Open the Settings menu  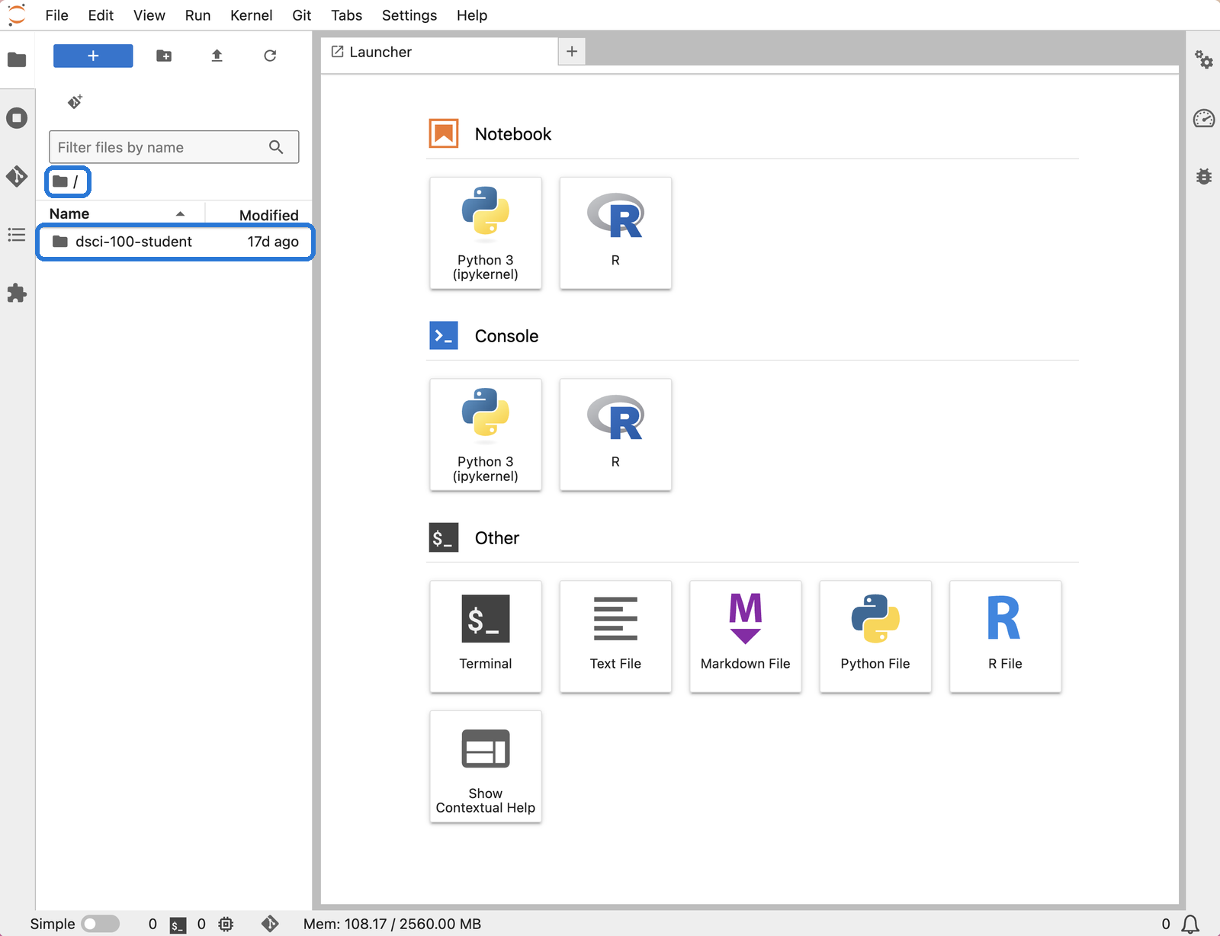409,15
